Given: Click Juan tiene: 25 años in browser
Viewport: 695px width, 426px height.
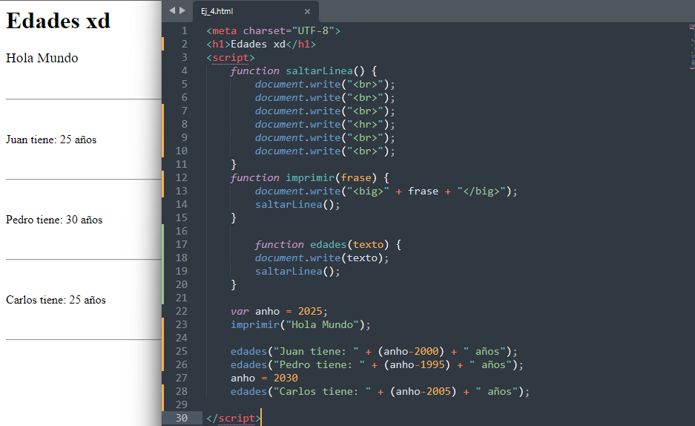Looking at the screenshot, I should click(51, 140).
